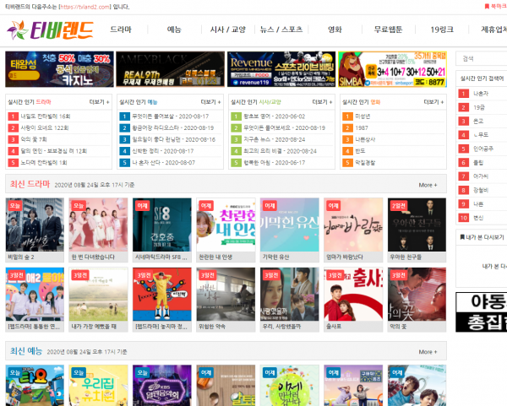Click the 검색 search field
This screenshot has height=406, width=507.
point(481,58)
